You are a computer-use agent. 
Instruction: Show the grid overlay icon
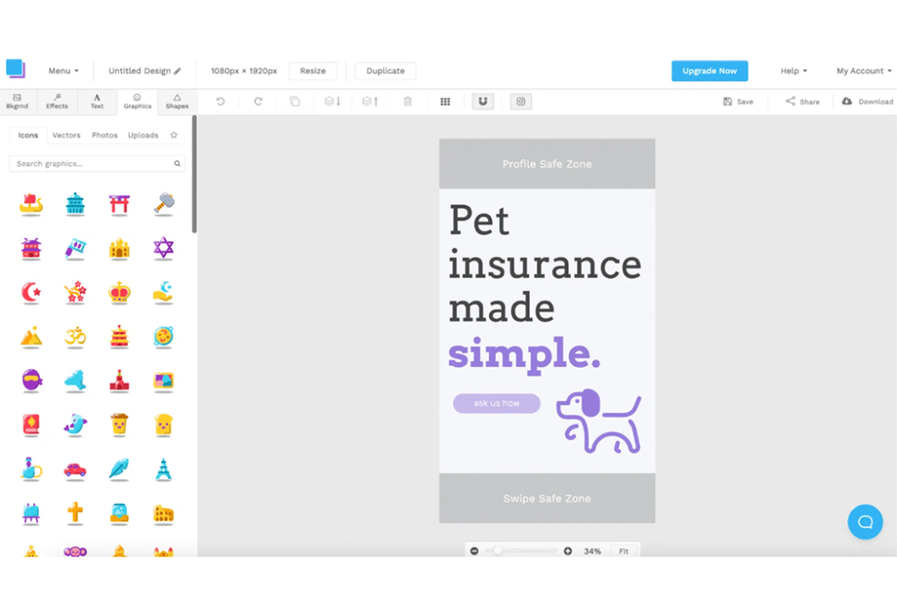[x=445, y=102]
